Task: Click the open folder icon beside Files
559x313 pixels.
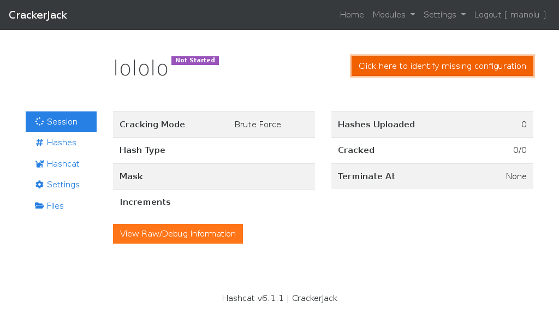Action: [x=39, y=205]
